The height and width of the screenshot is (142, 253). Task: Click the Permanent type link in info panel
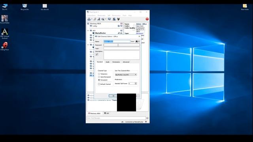pyautogui.click(x=140, y=33)
